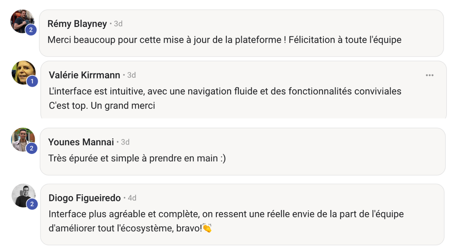Click the level 1 badge on Valérie's avatar

[32, 82]
